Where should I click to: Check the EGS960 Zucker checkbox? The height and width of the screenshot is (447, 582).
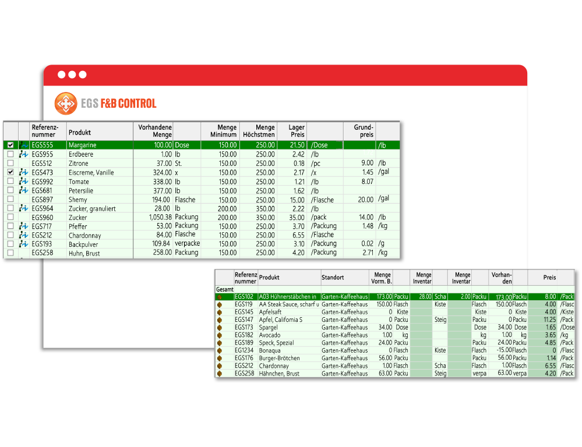point(10,217)
